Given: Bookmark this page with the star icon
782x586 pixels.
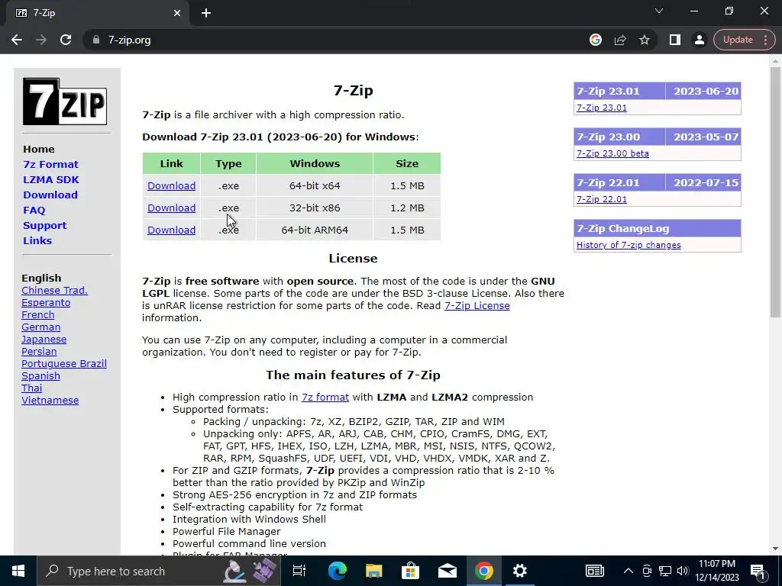Looking at the screenshot, I should (x=645, y=40).
